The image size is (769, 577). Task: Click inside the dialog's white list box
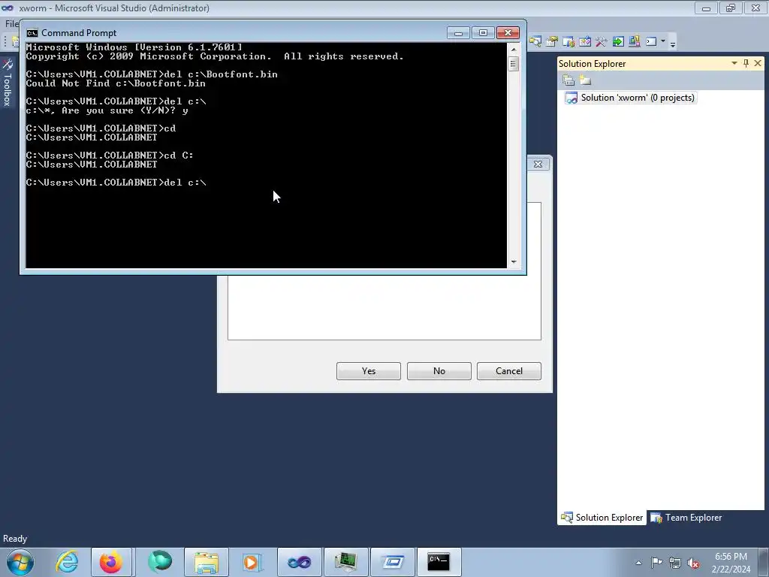pos(384,307)
